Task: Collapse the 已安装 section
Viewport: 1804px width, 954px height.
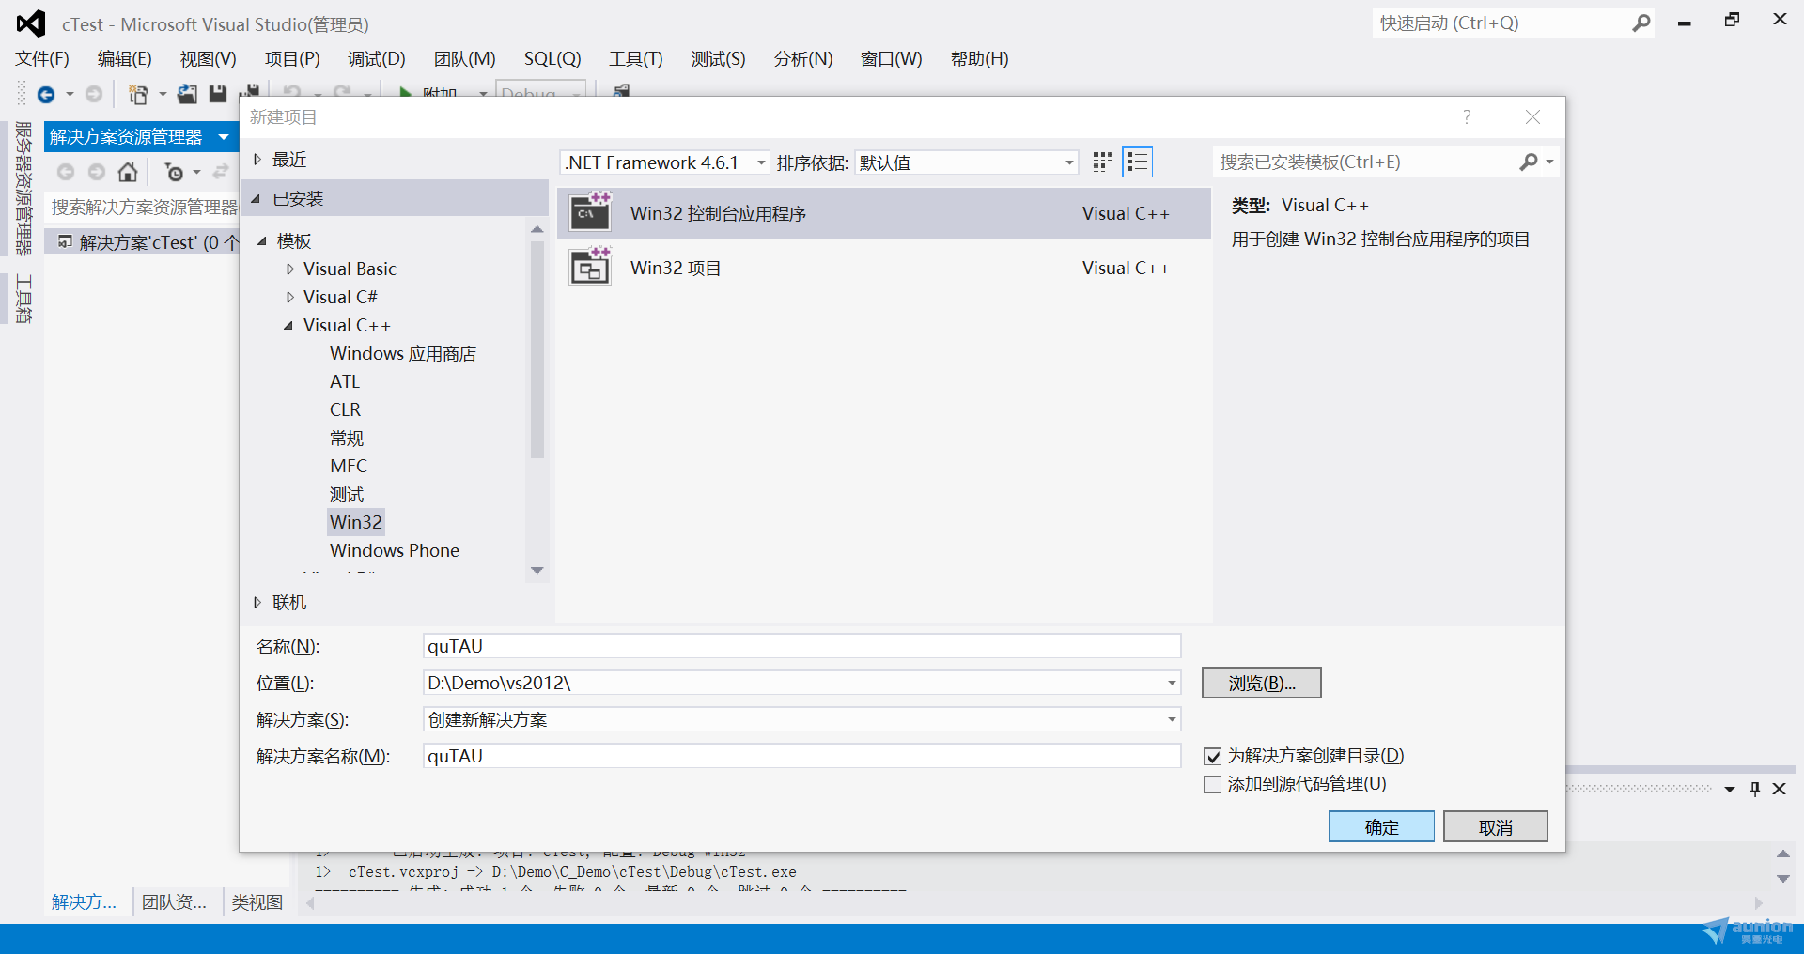Action: coord(256,199)
